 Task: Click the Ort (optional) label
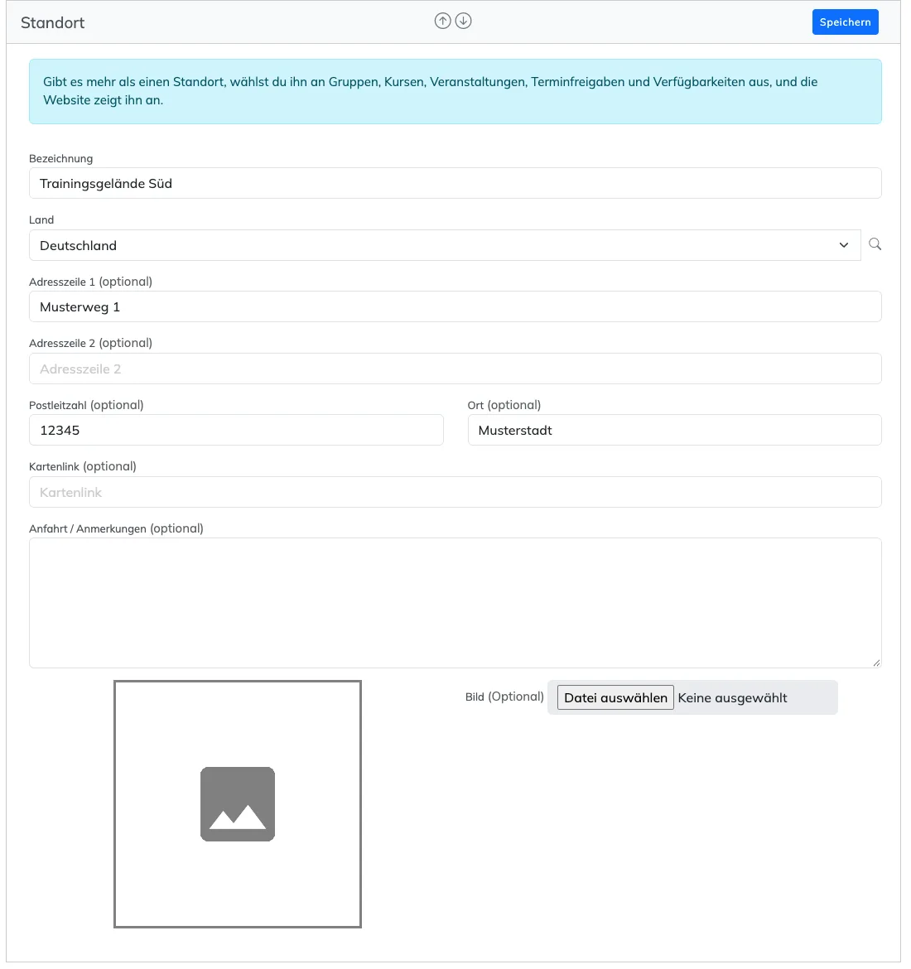[x=504, y=405]
